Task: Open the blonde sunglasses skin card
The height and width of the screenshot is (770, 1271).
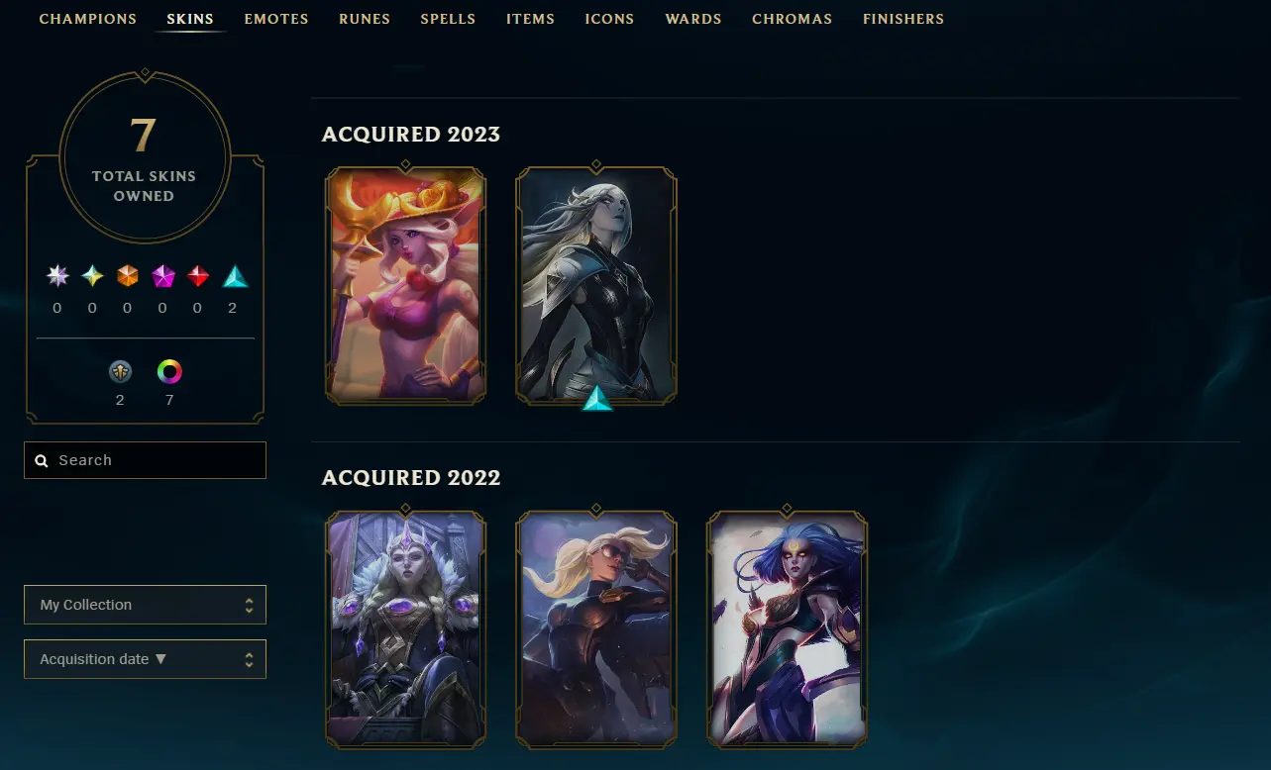Action: point(596,628)
